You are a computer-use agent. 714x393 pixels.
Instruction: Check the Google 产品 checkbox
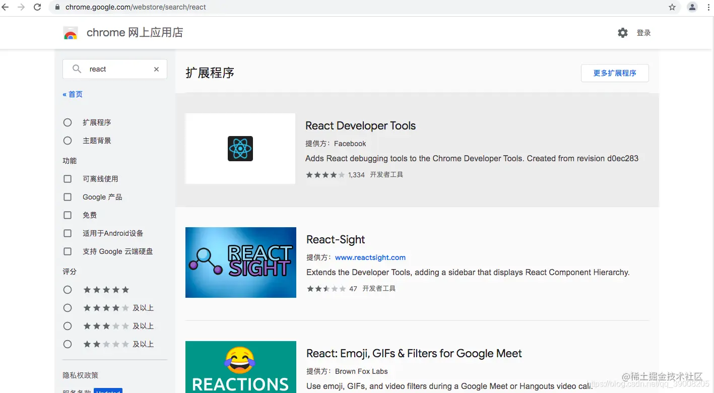(x=68, y=197)
